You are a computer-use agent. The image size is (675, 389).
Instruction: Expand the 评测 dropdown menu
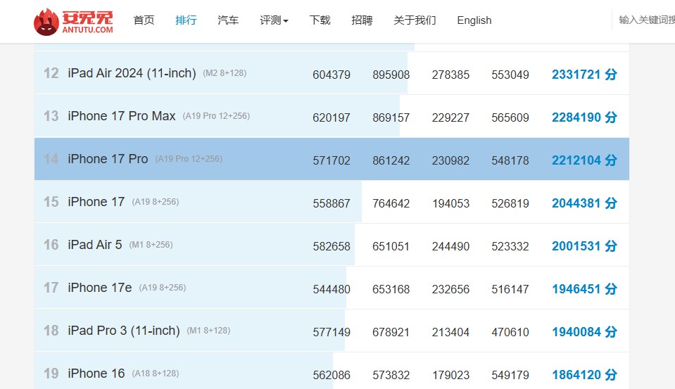[x=274, y=20]
